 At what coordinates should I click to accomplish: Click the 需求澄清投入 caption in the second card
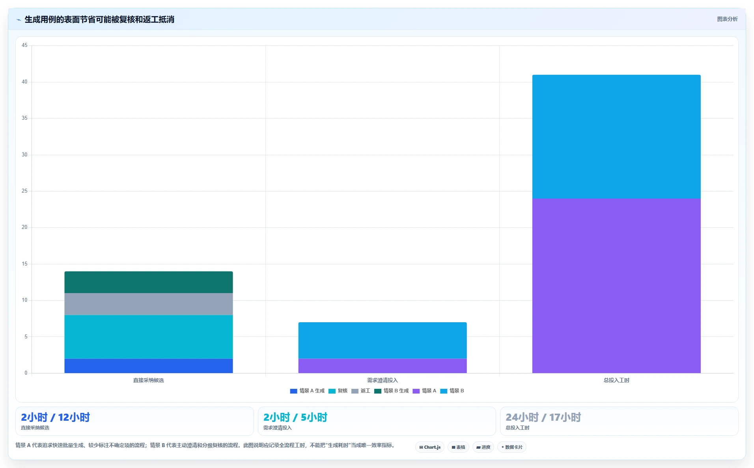[x=278, y=428]
